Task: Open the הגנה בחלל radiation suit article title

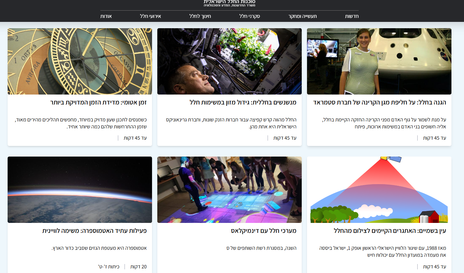Action: [x=380, y=102]
